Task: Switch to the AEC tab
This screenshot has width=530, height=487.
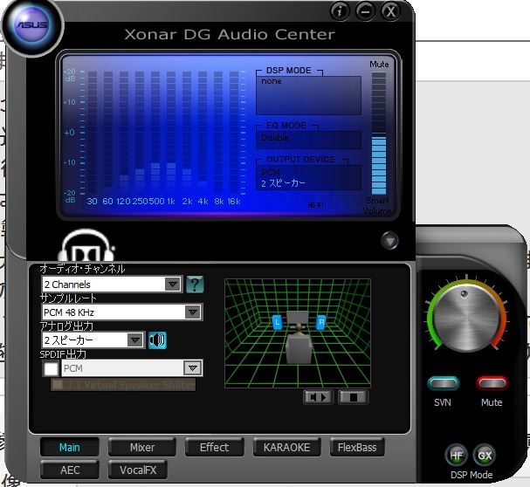Action: (x=70, y=470)
